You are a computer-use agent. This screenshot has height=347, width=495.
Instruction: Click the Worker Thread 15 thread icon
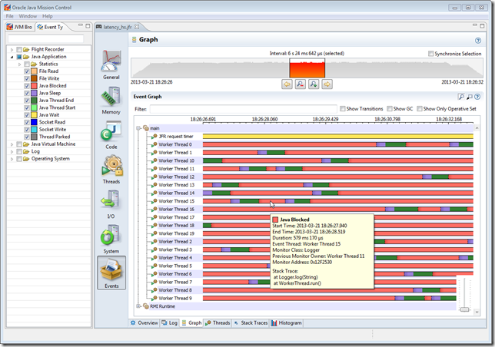[154, 201]
